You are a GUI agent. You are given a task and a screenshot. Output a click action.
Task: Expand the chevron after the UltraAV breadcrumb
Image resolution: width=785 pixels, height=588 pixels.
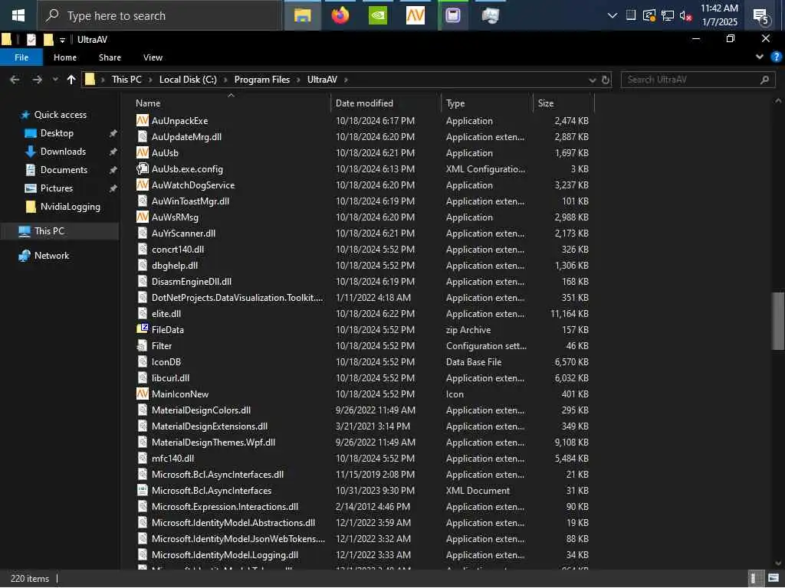coord(346,80)
